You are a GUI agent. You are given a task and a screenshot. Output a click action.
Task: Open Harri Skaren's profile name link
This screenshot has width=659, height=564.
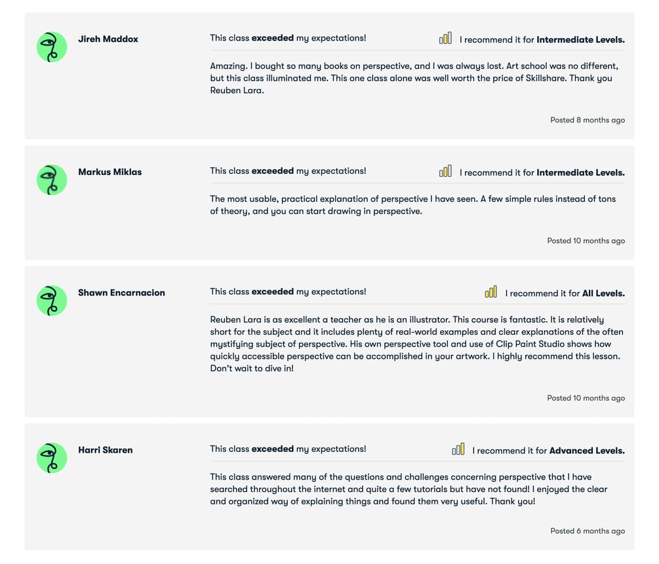click(105, 450)
